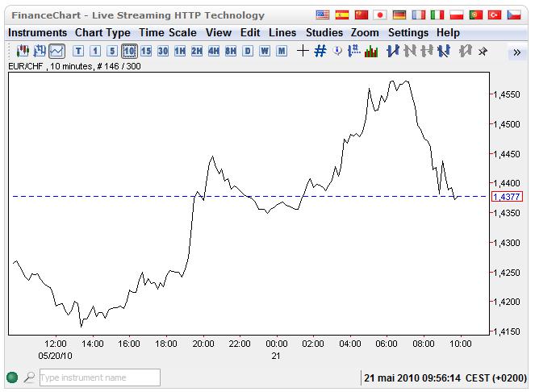Click the toolbar drag handle grip
535x392 pixels.
coord(10,51)
